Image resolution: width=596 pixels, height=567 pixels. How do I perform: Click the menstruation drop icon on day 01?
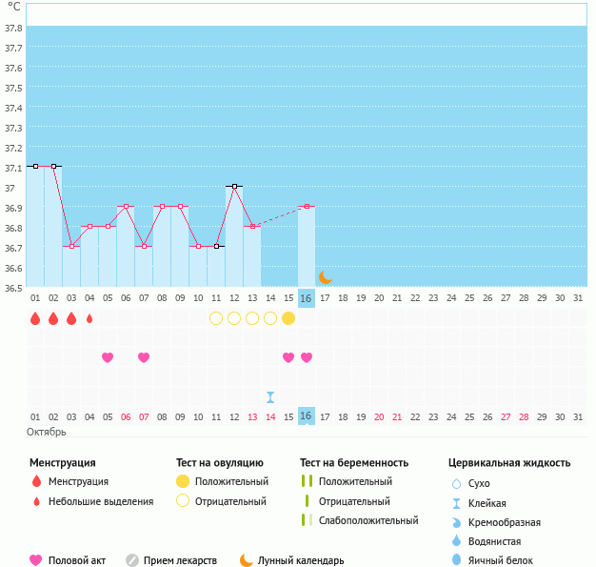(35, 318)
